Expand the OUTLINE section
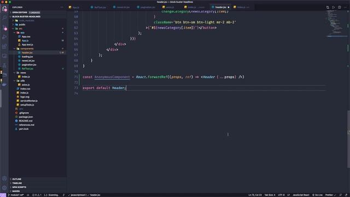350x197 pixels. (38, 179)
